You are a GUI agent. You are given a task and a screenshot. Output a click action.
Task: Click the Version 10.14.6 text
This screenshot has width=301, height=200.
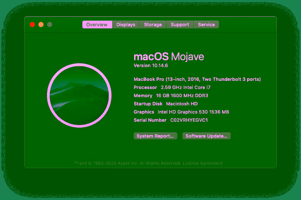(150, 65)
